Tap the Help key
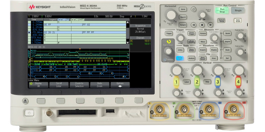Viewport: 265px width, 132px height. pyautogui.click(x=207, y=82)
